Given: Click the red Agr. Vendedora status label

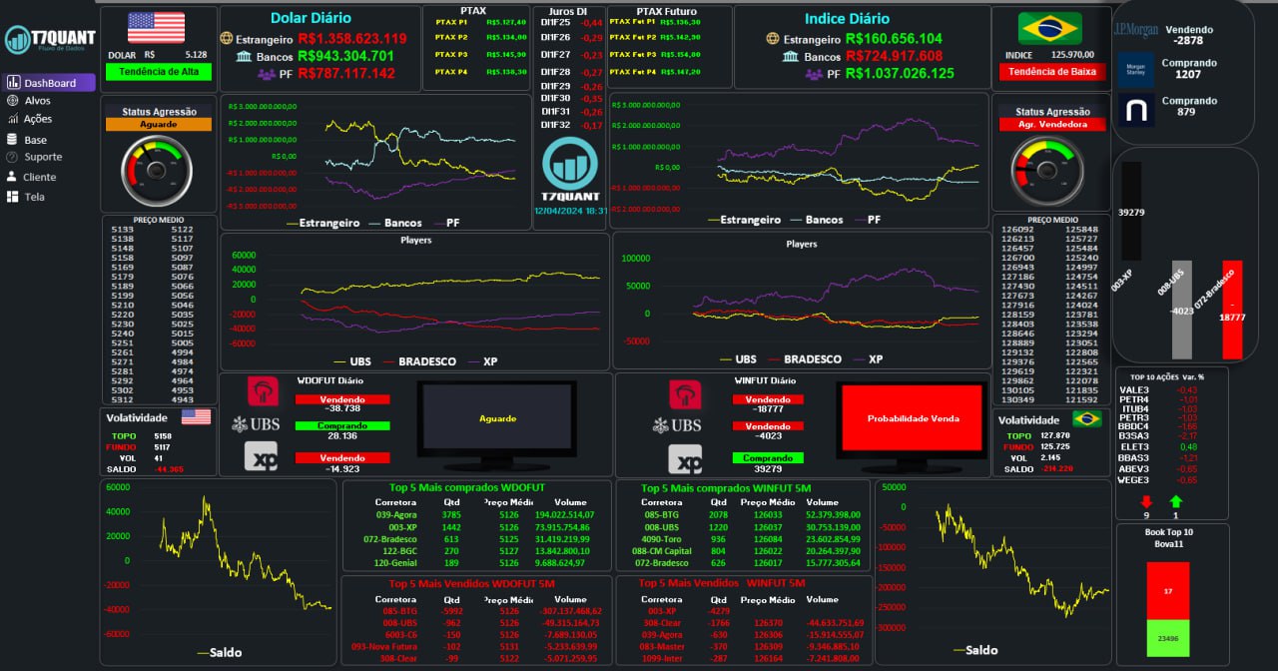Looking at the screenshot, I should pos(1051,125).
